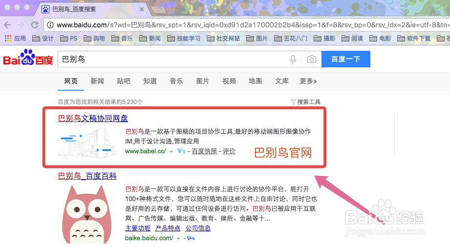450x247 pixels.
Task: Click the baike.baidu.com/ green URL
Action: (x=149, y=238)
